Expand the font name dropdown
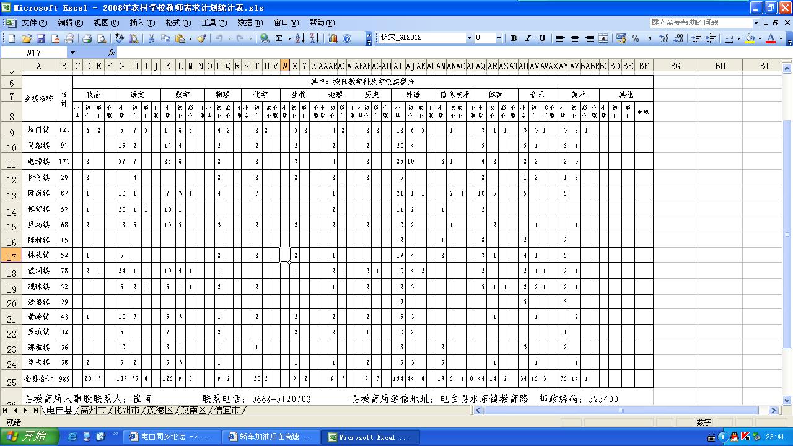793x446 pixels. point(468,38)
